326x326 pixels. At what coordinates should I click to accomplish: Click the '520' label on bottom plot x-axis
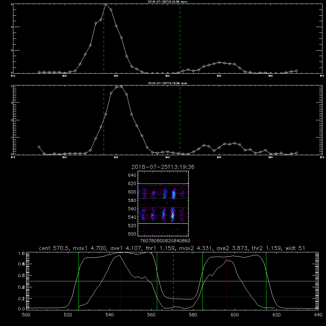click(x=68, y=315)
